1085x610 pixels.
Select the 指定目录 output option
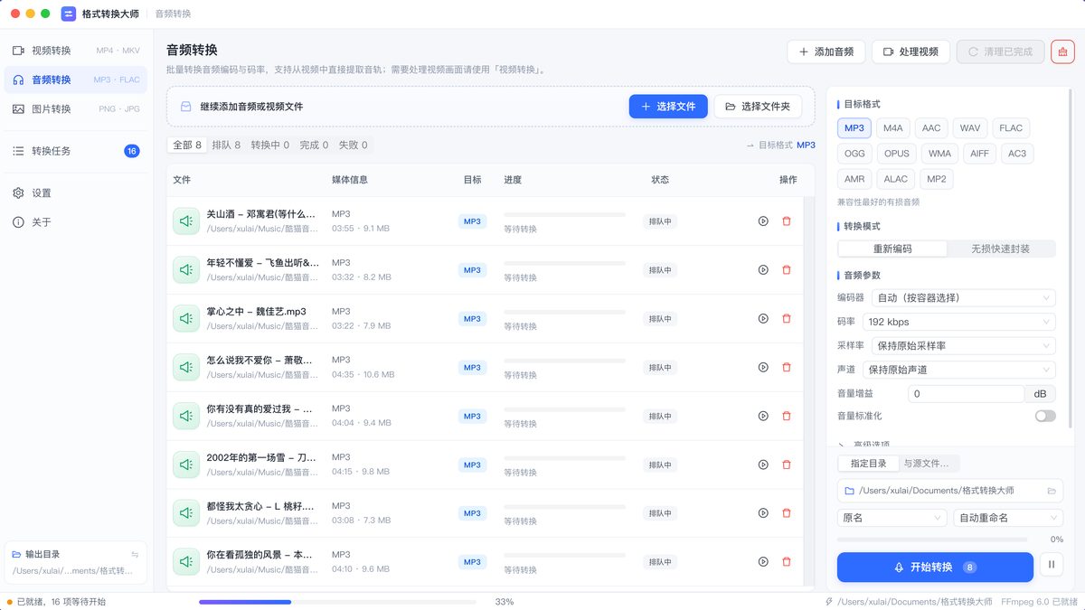869,464
